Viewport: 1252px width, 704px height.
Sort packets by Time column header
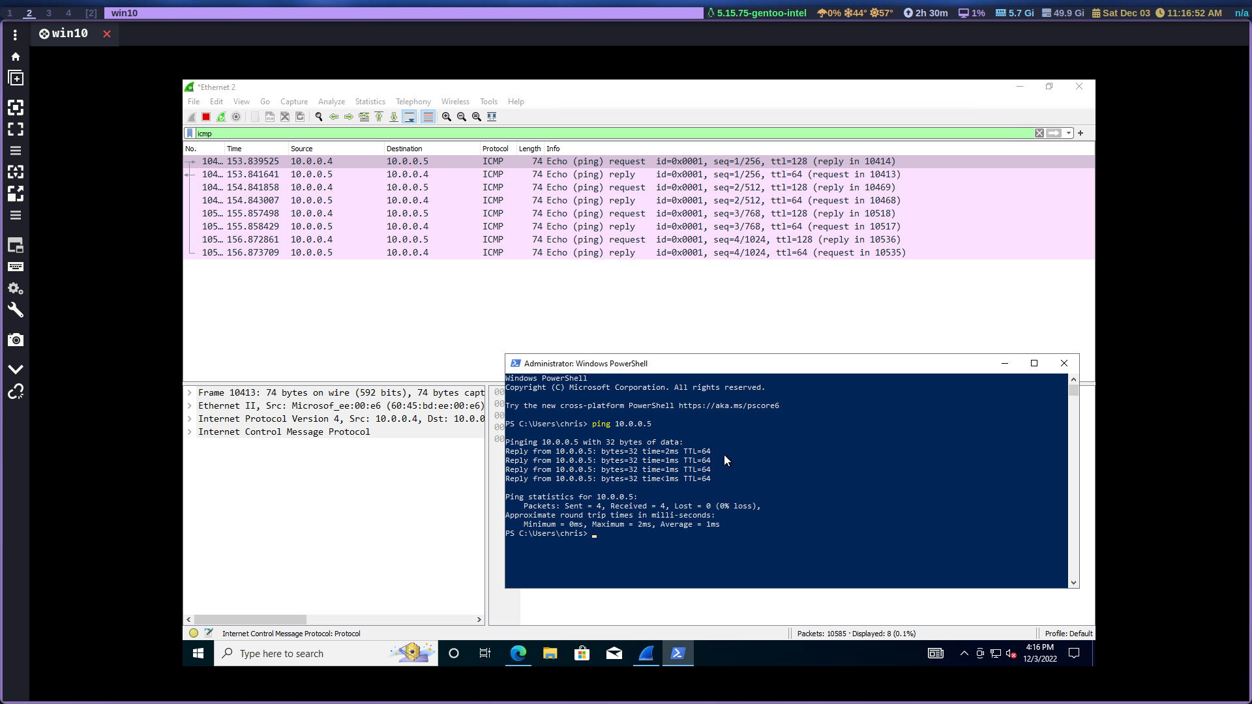click(x=256, y=149)
